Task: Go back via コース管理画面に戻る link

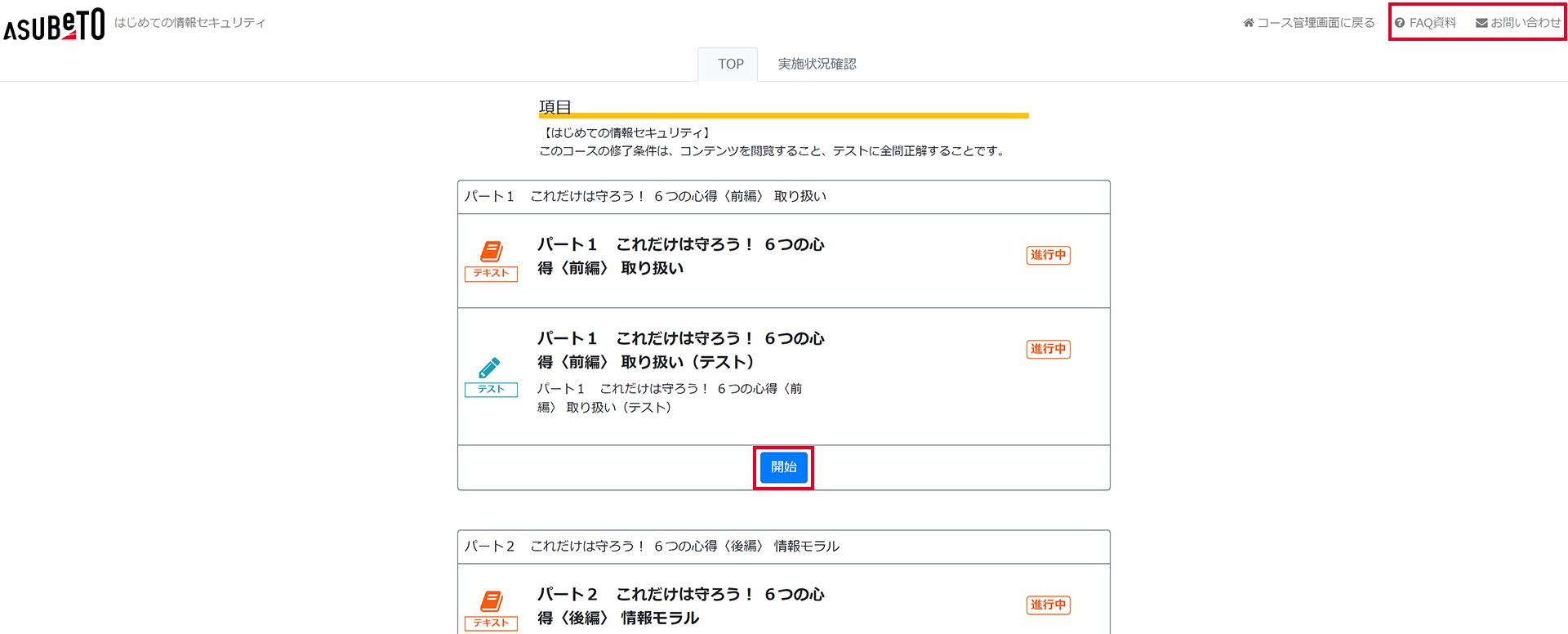Action: (x=1316, y=23)
